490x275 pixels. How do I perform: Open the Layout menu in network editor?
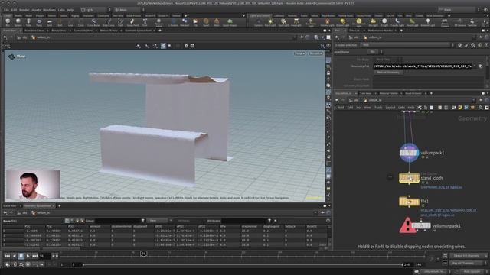coord(390,108)
